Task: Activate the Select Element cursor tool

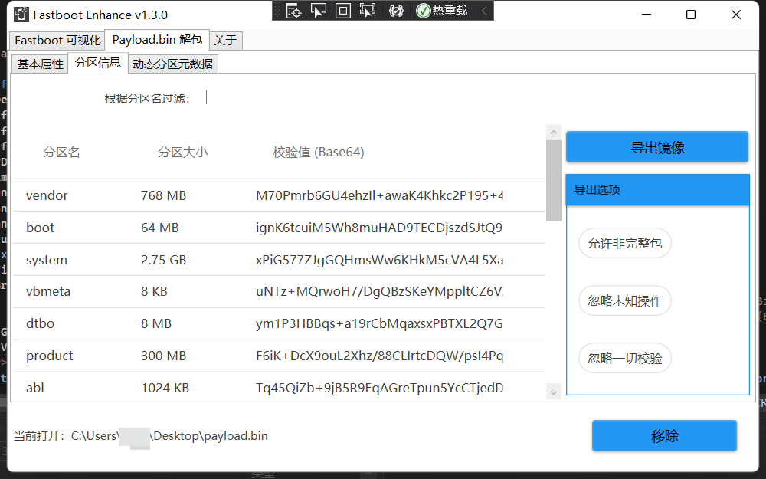Action: pyautogui.click(x=319, y=11)
